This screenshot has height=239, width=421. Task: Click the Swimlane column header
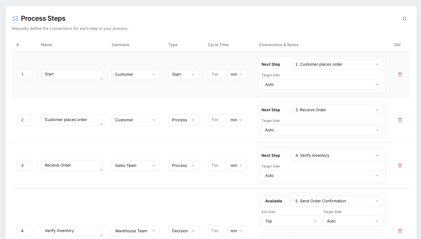tap(121, 45)
